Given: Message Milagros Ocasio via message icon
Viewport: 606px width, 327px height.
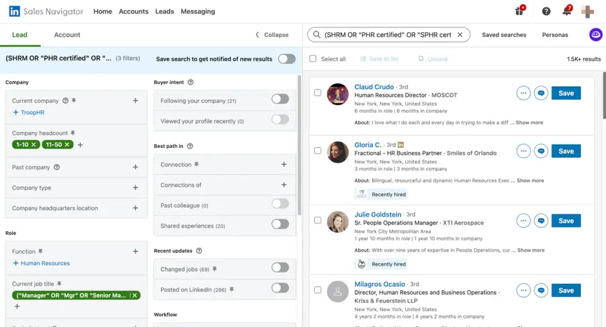Looking at the screenshot, I should (x=541, y=290).
